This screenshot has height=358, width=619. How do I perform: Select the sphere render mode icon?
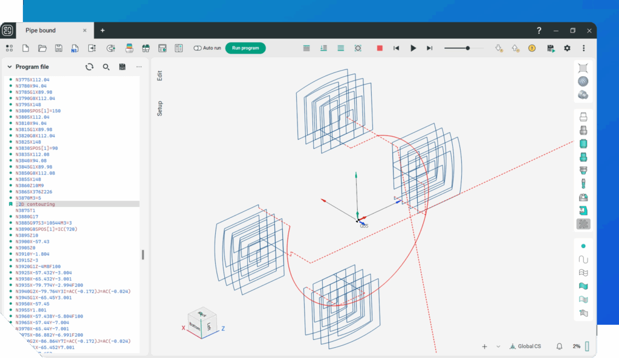[583, 82]
